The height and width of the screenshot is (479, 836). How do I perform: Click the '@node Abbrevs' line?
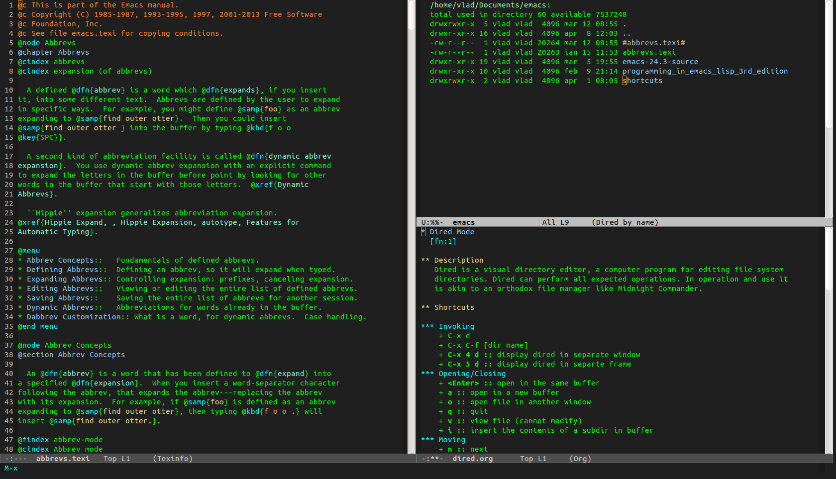coord(47,43)
